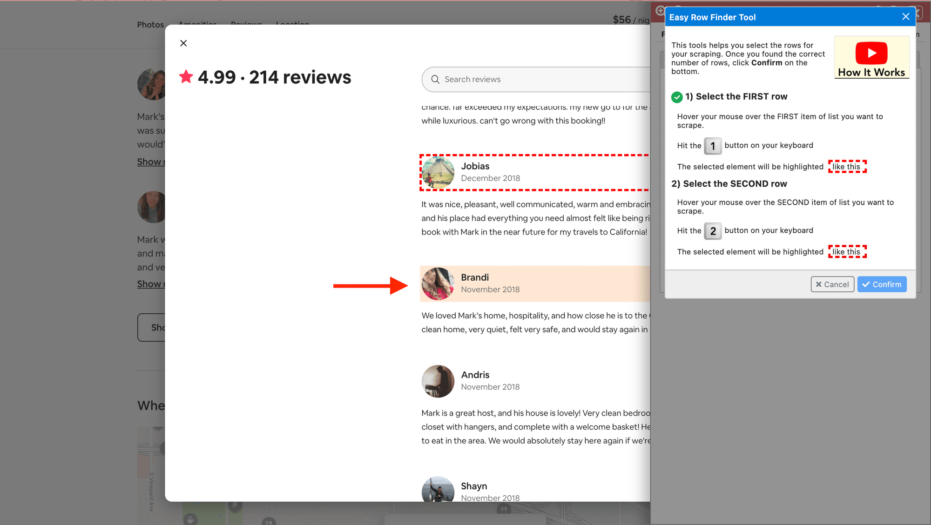
Task: Click Andris's profile photo
Action: 438,381
